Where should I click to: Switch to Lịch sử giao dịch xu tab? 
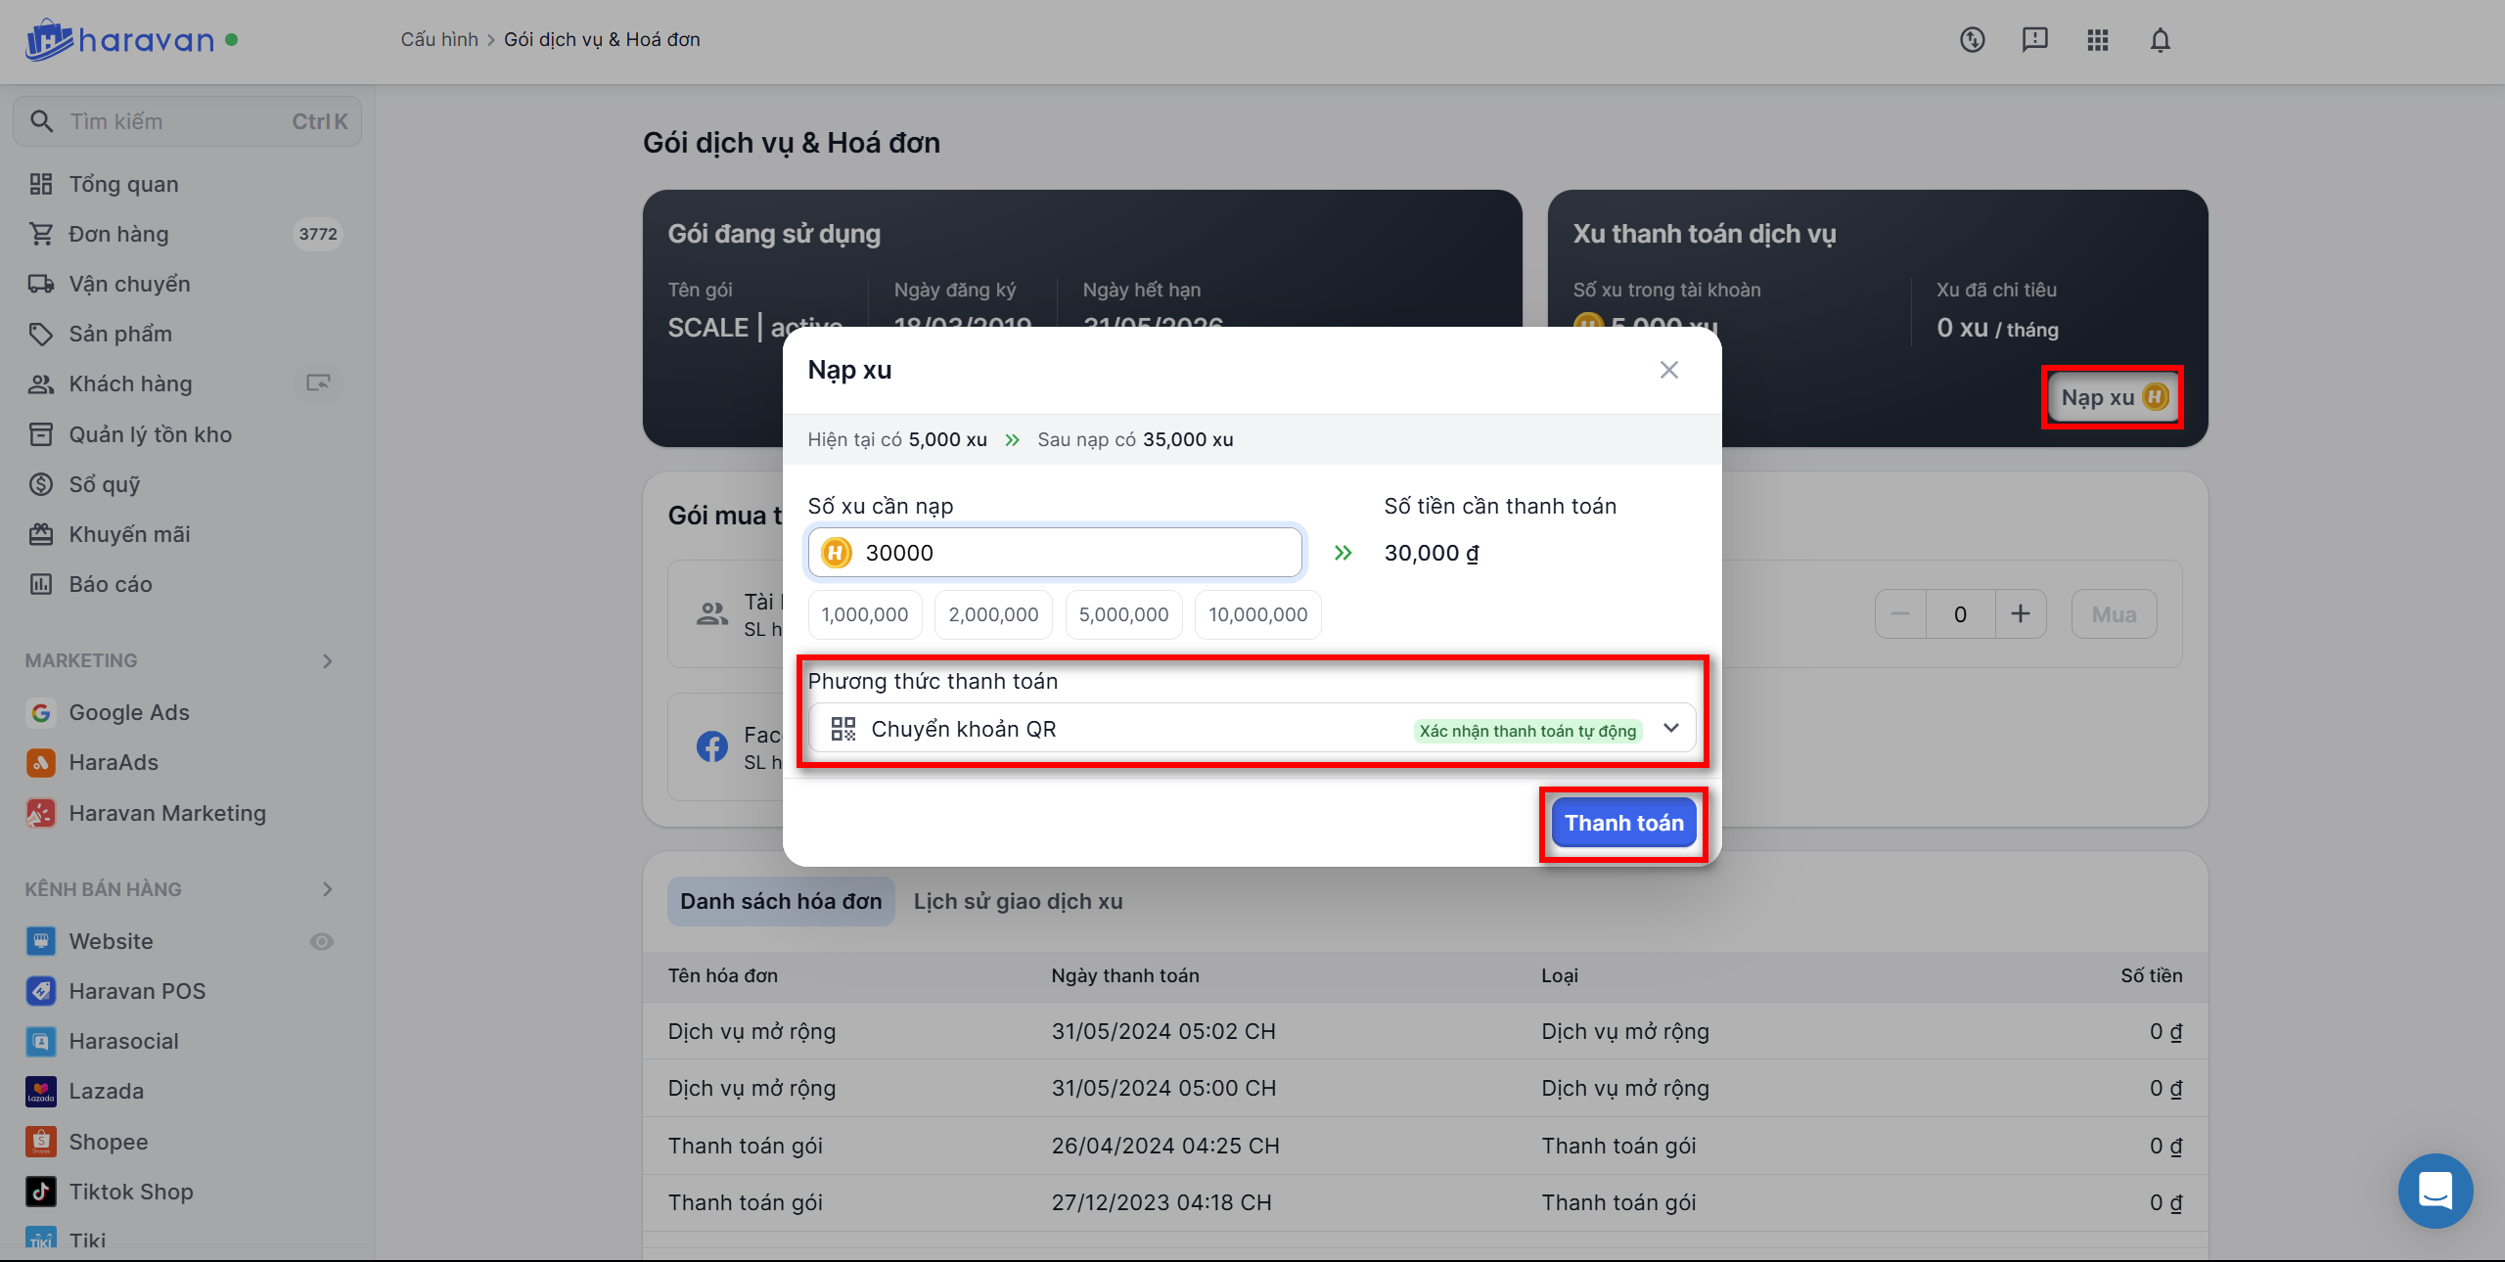tap(1018, 901)
